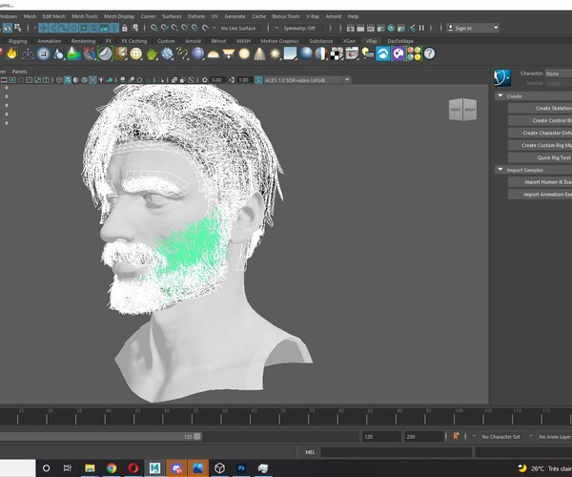Switch to the DazToMaya shelf tab
The height and width of the screenshot is (477, 572).
pos(400,41)
